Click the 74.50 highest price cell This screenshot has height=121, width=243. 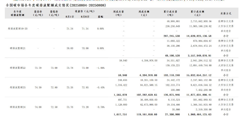(x=38, y=88)
